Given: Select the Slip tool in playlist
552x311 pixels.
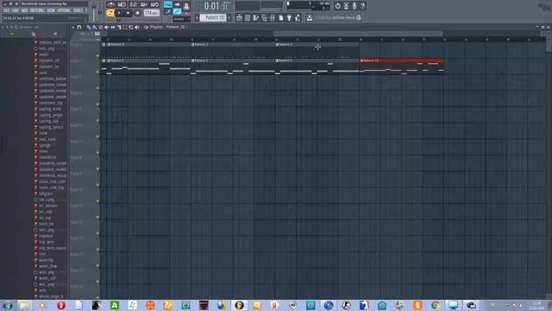Looking at the screenshot, I should click(113, 27).
